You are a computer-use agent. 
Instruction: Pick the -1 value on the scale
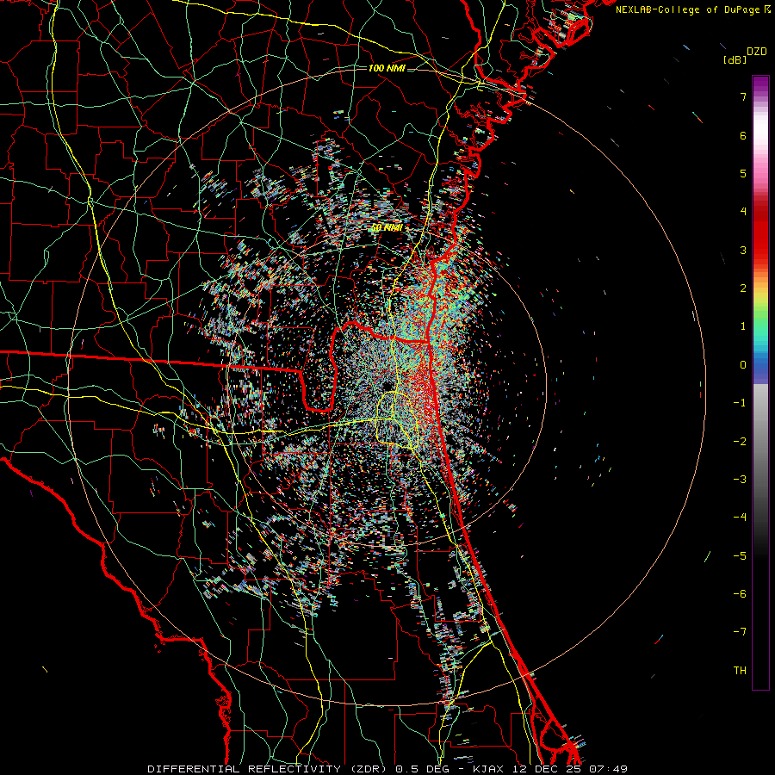pyautogui.click(x=740, y=403)
